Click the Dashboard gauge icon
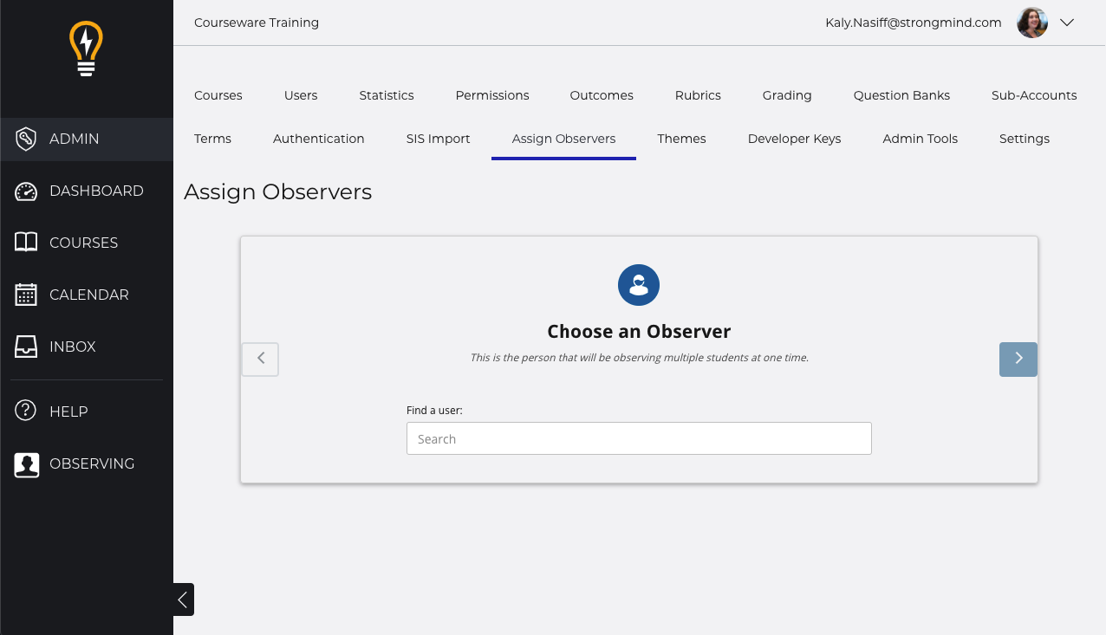This screenshot has width=1106, height=635. tap(26, 191)
